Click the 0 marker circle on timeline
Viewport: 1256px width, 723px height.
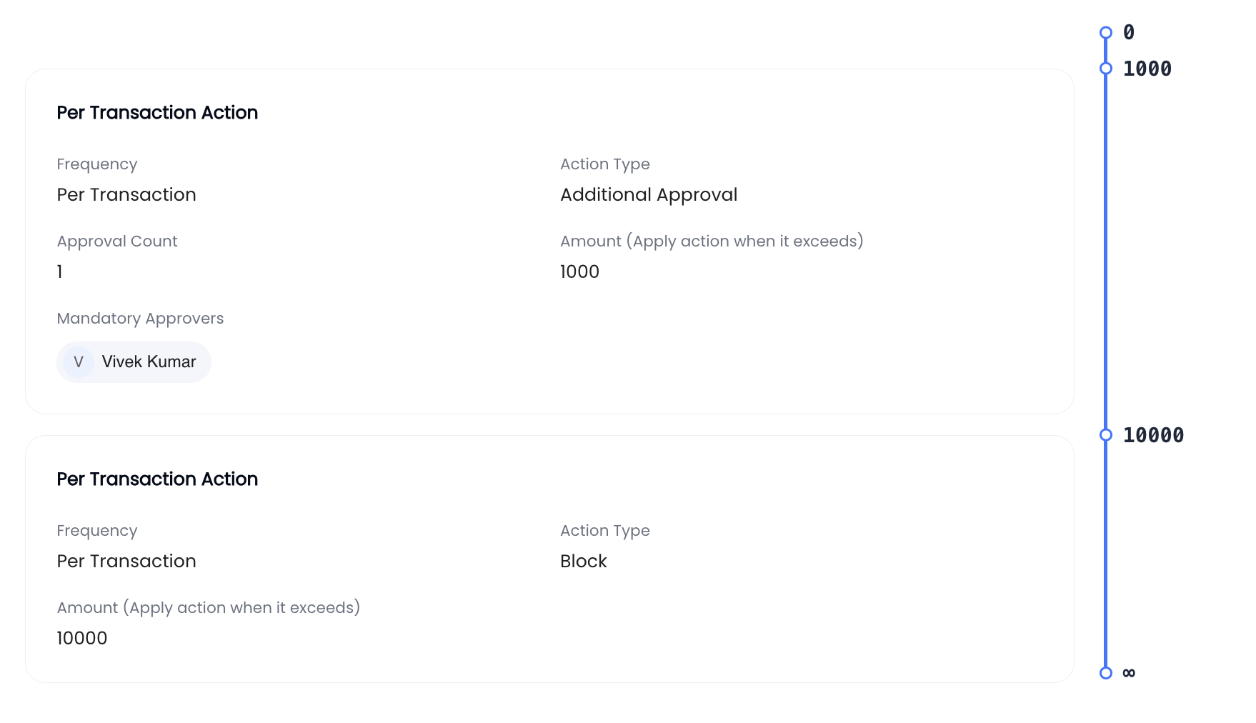click(1106, 33)
